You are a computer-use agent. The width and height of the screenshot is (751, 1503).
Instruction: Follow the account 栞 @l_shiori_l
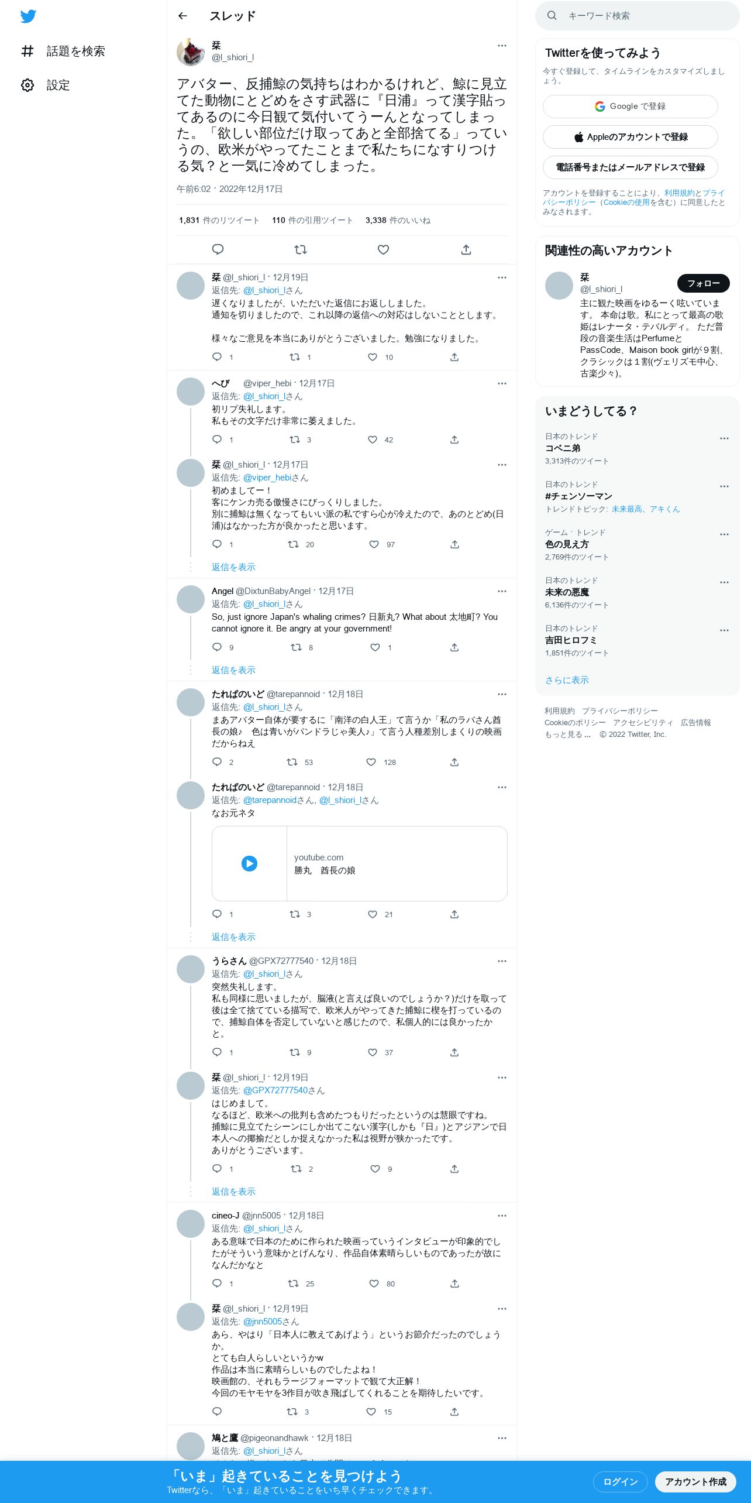704,283
